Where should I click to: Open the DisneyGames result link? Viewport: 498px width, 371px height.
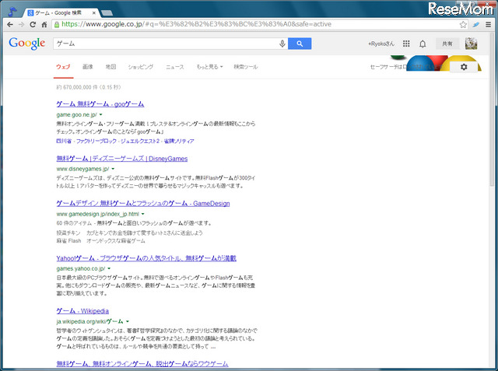[122, 159]
